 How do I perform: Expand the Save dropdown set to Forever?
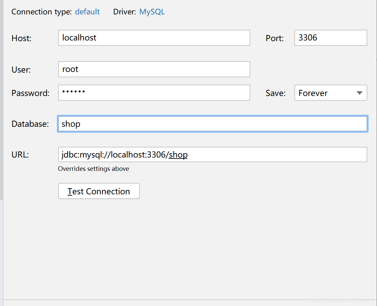[x=331, y=93]
